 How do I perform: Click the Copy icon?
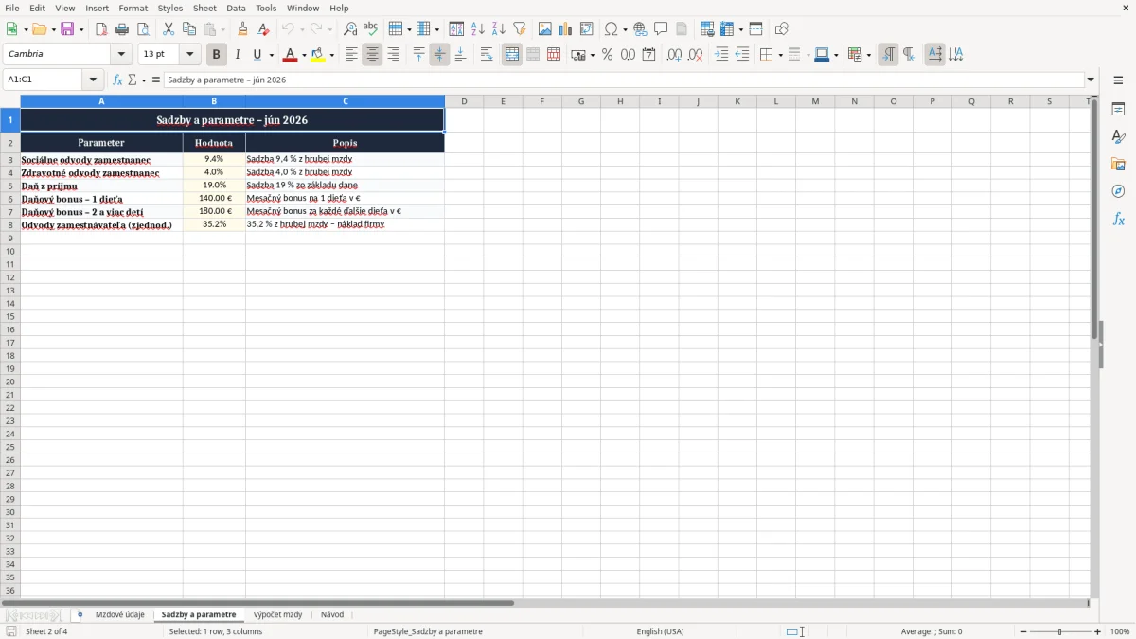click(189, 29)
